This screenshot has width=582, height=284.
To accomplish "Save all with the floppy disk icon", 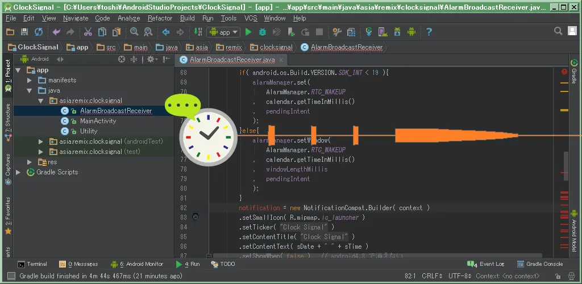I will tap(24, 32).
